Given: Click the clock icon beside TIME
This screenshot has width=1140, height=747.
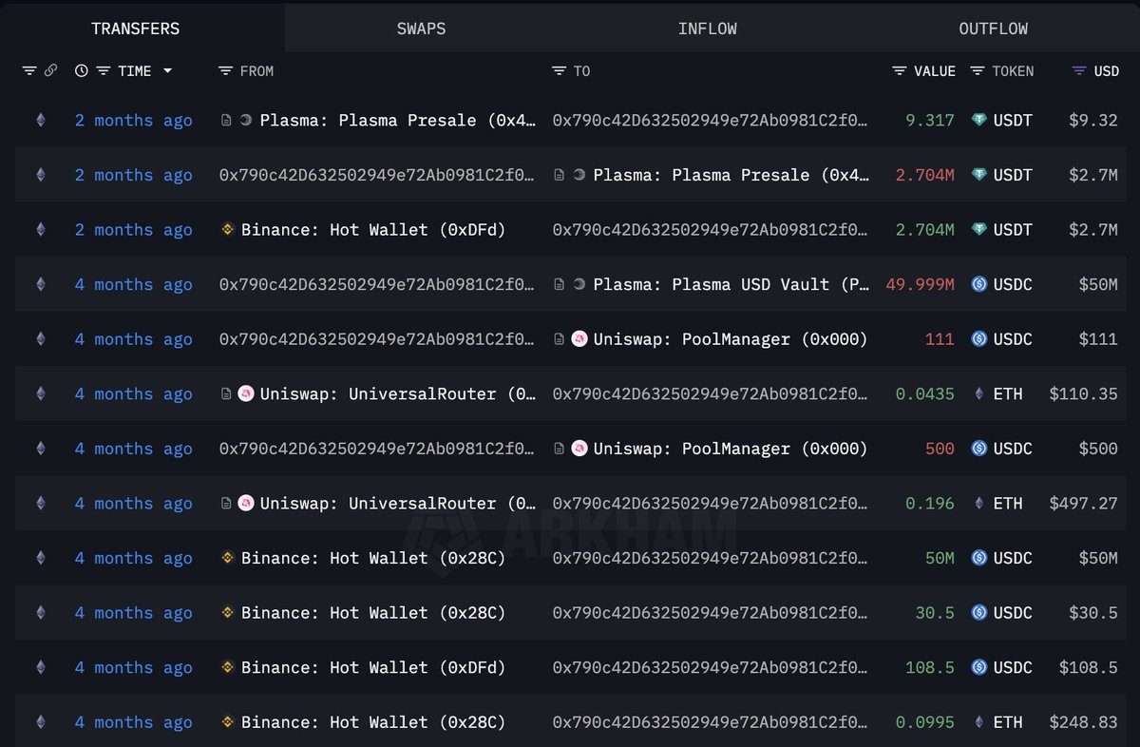Looking at the screenshot, I should pyautogui.click(x=82, y=71).
